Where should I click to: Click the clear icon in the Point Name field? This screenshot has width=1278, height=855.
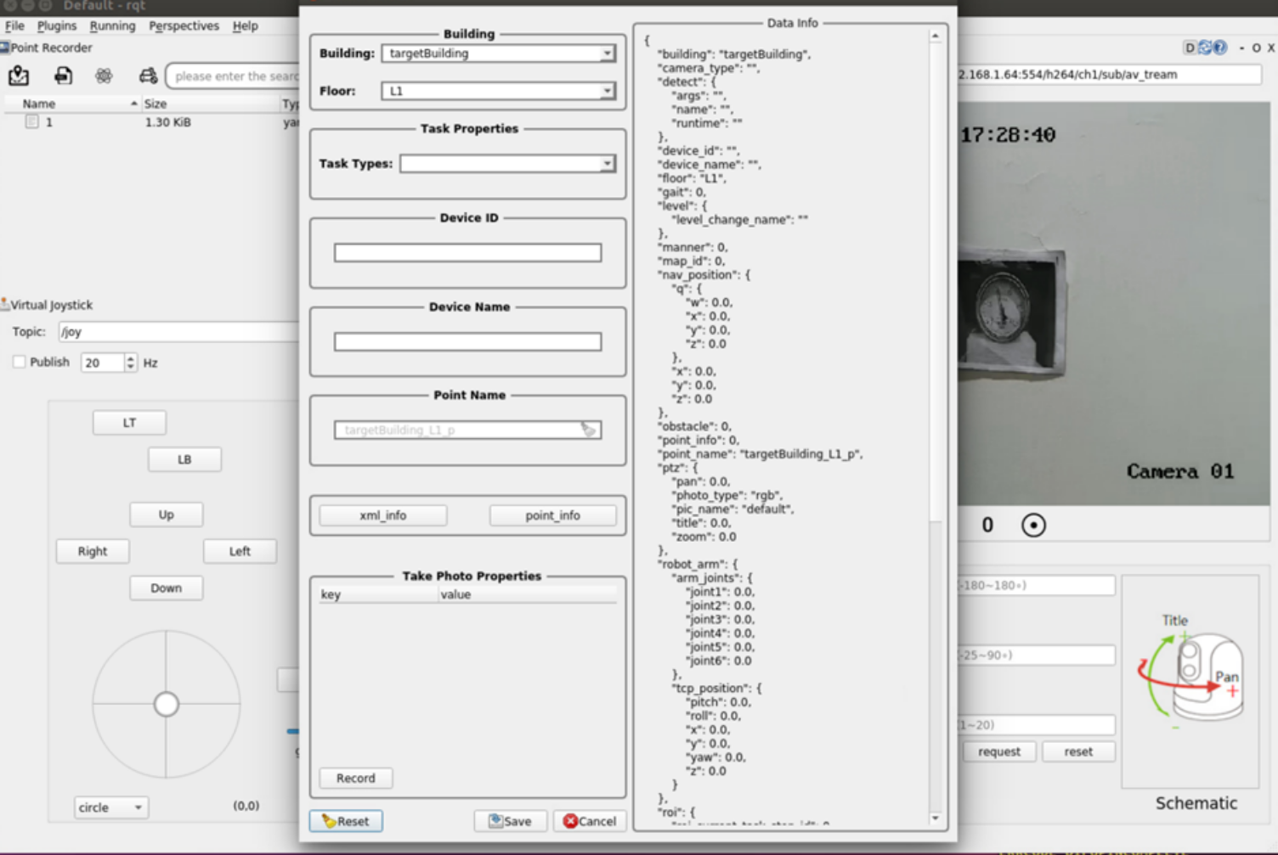(589, 430)
